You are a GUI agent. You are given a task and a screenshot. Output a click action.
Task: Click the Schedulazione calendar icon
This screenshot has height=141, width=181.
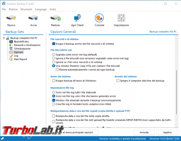pos(11,49)
